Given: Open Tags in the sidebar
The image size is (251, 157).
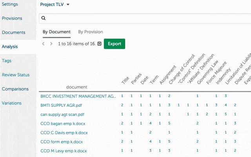Looking at the screenshot, I should pyautogui.click(x=6, y=61).
